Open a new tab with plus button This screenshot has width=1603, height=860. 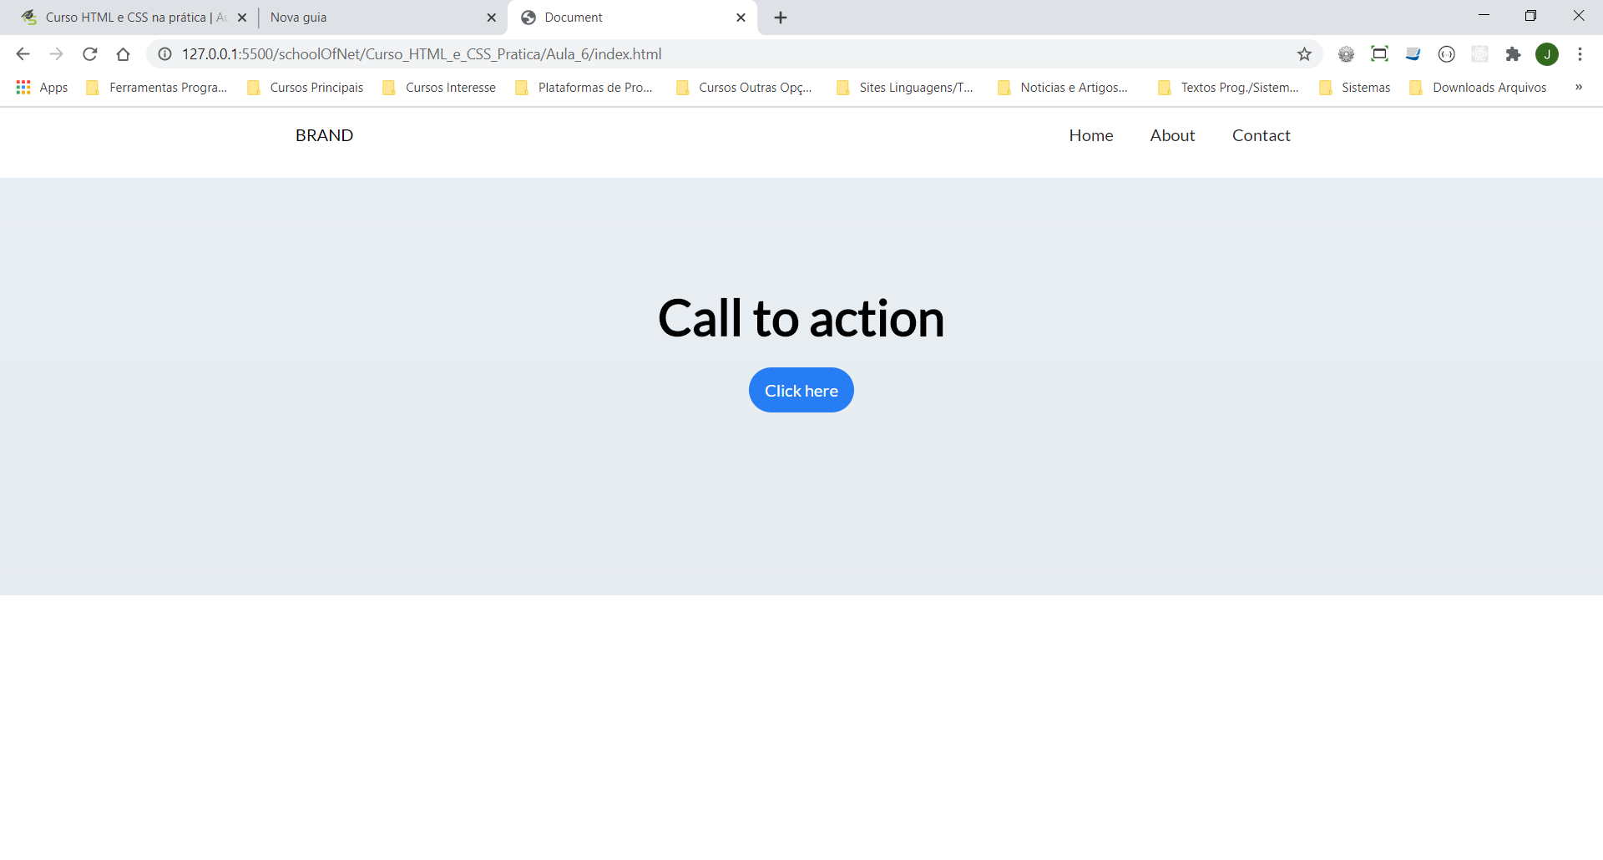tap(781, 18)
